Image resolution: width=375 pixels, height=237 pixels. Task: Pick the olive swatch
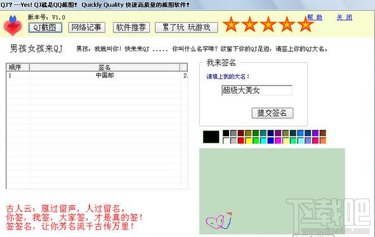click(x=248, y=133)
